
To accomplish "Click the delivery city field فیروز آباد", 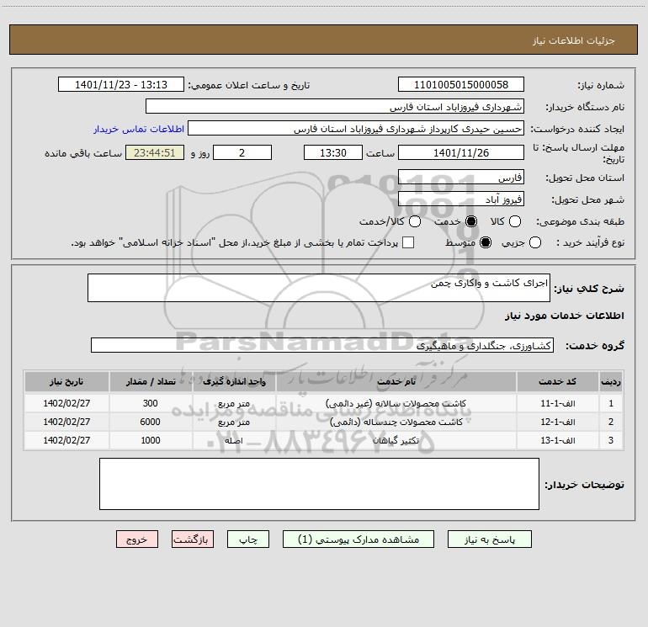I will (x=461, y=199).
